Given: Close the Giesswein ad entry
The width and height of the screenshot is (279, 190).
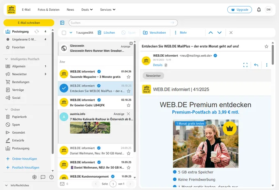Looking at the screenshot, I should pos(131,43).
